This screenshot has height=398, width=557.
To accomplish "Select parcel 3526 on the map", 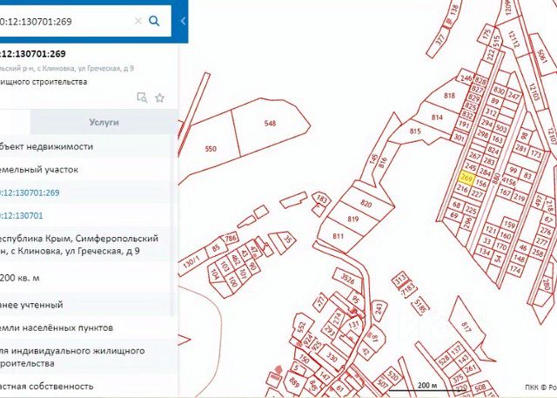I will click(x=347, y=279).
